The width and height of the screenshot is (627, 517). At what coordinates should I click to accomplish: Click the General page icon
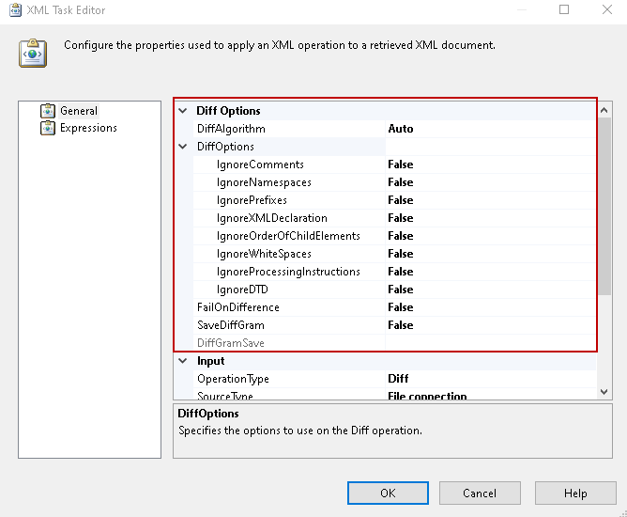tap(48, 111)
